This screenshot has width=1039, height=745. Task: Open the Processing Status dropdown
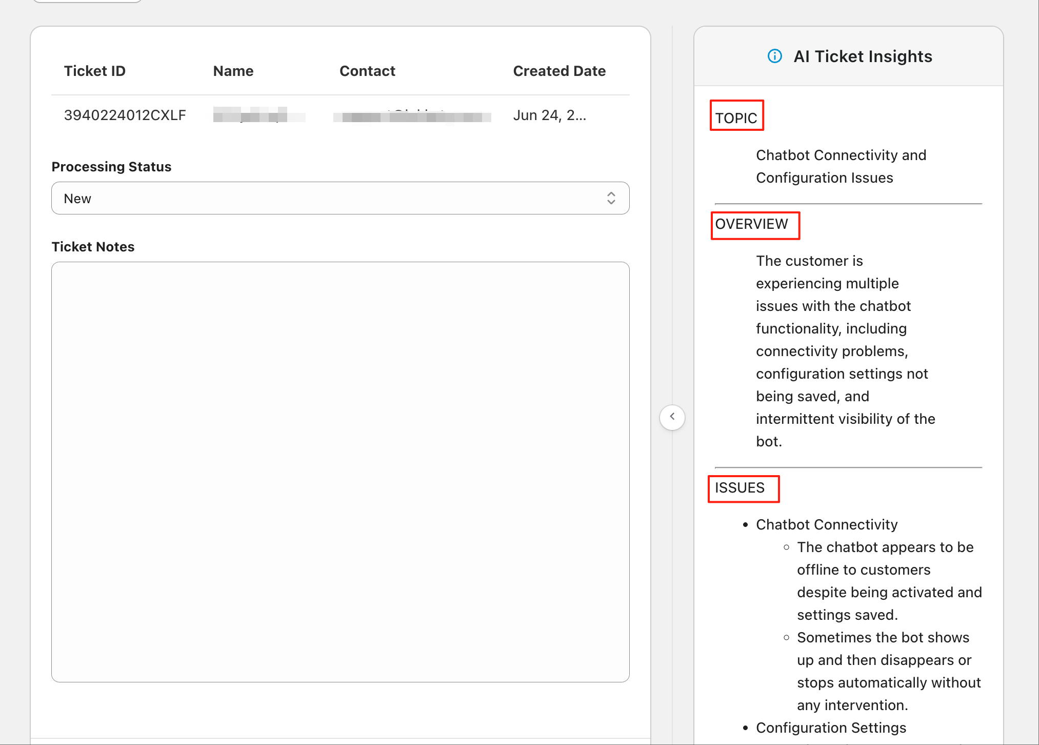[339, 198]
